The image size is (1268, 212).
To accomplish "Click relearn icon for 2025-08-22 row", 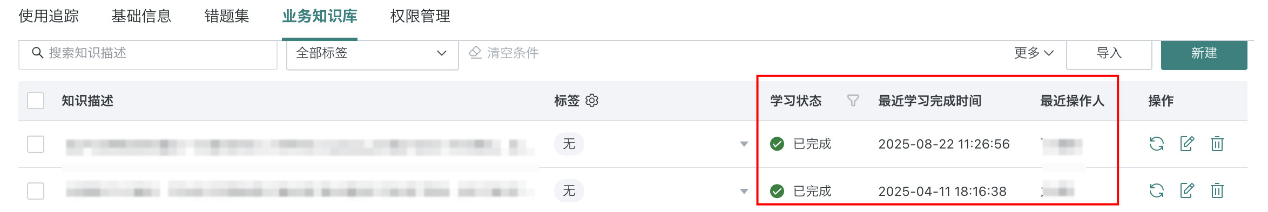I will (1156, 144).
